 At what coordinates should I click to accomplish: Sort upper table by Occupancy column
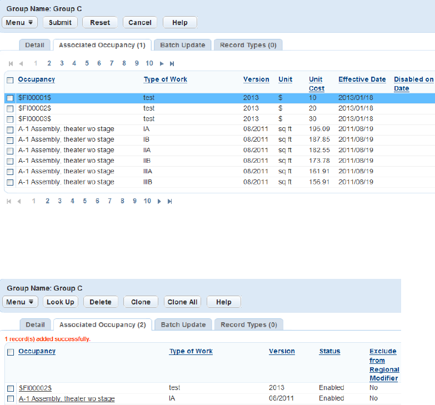[x=36, y=79]
